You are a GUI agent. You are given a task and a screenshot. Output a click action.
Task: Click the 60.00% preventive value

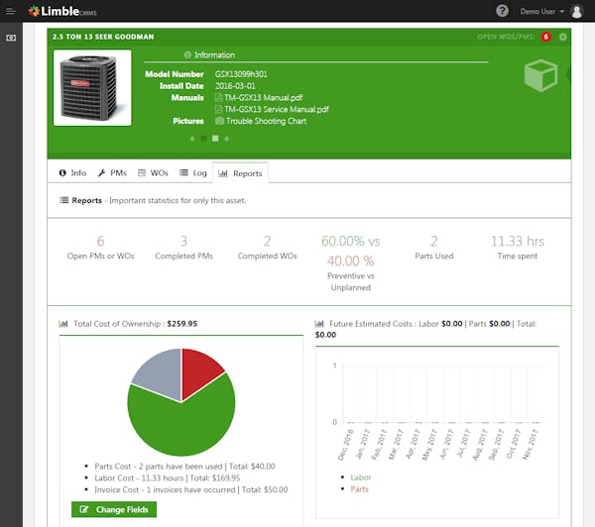pyautogui.click(x=343, y=241)
